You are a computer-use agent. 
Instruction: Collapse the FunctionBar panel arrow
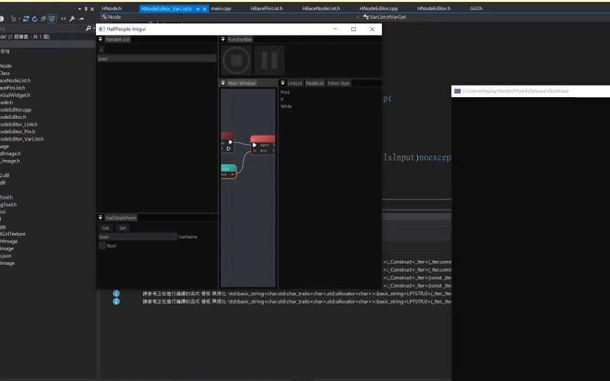click(x=223, y=39)
